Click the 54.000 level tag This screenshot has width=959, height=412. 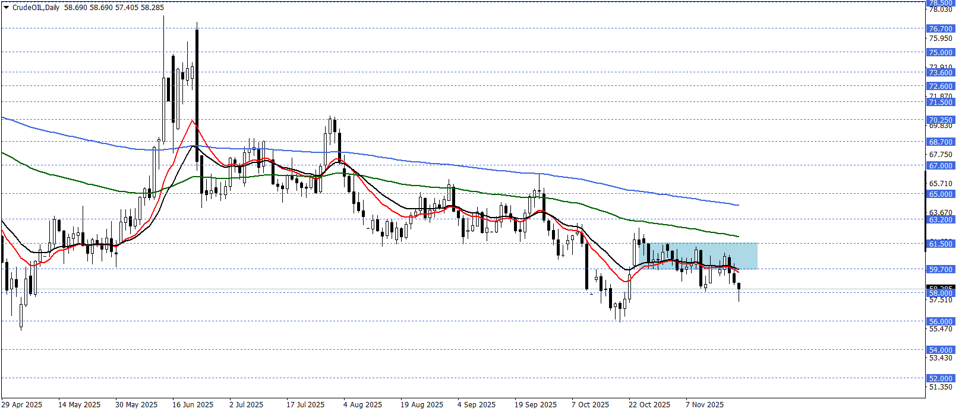(940, 350)
